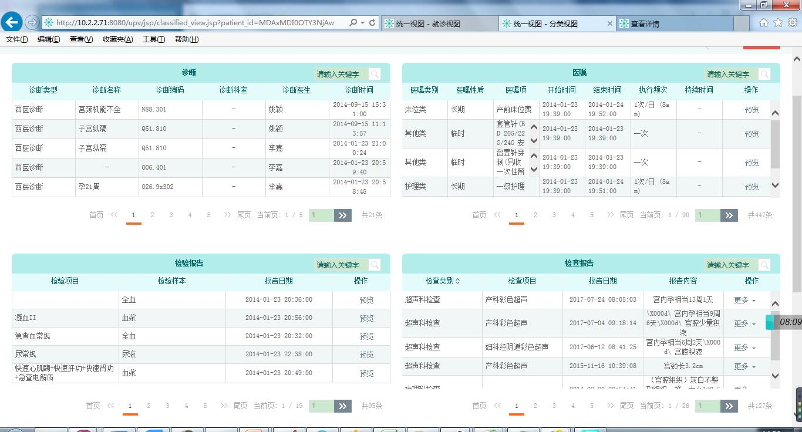Image resolution: width=802 pixels, height=432 pixels.
Task: Click the search icon in 检查报告 panel
Action: click(x=764, y=265)
